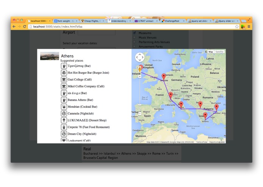
Task: Click Hot Hot Burger Bar (Burger Joint) text
Action: coord(89,73)
